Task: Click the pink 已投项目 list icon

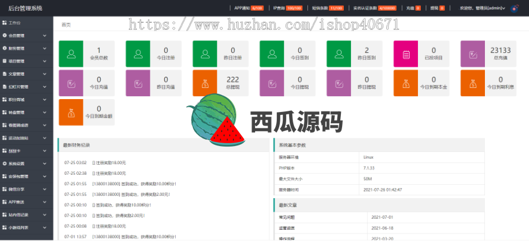Action: [x=406, y=54]
